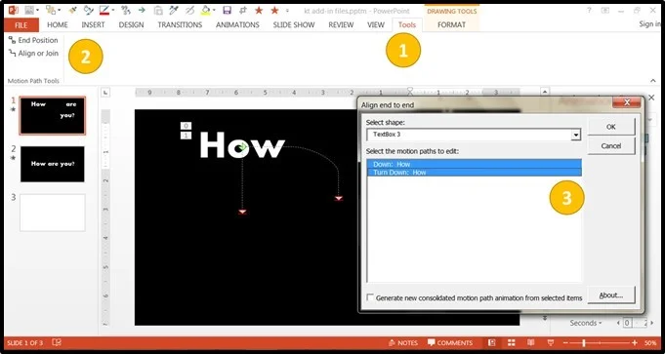Toggle the NOTES pane button

[403, 342]
